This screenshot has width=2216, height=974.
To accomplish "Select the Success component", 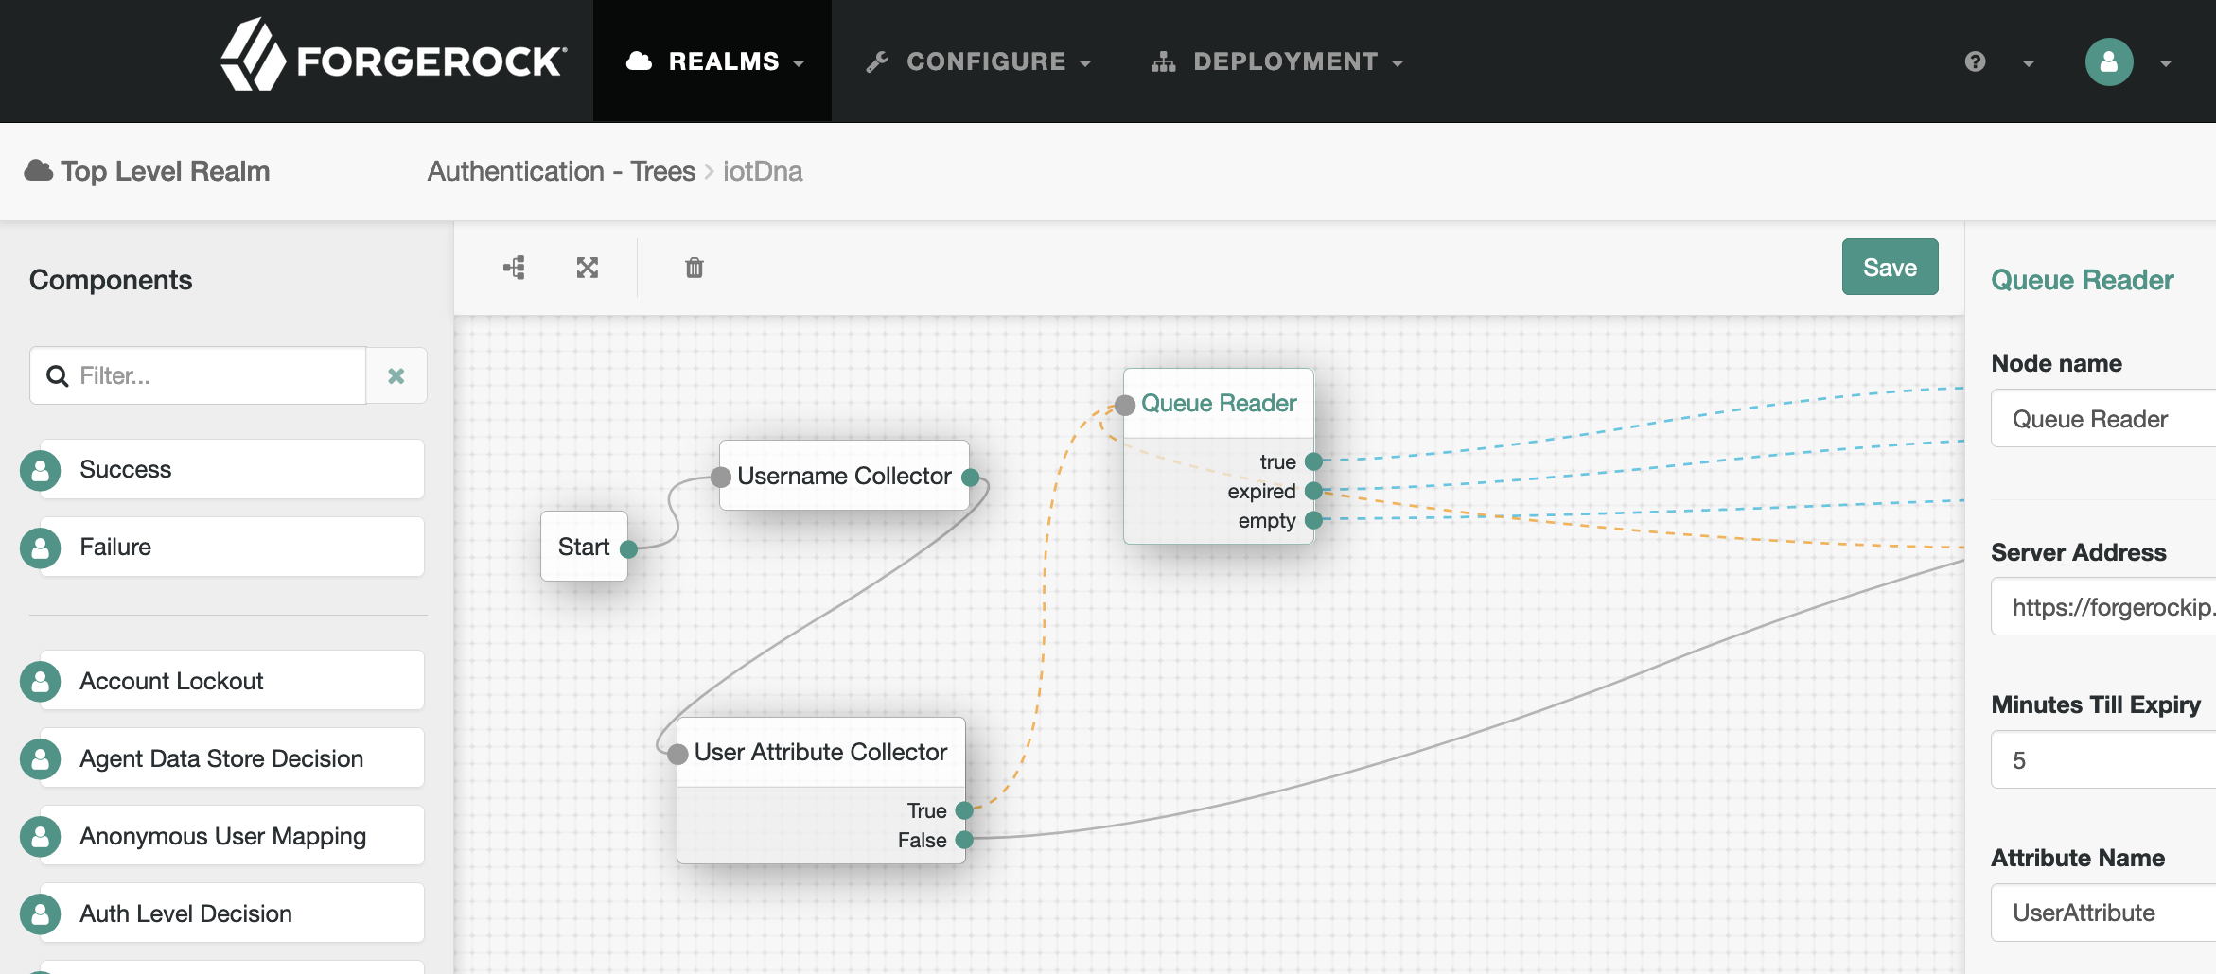I will 232,469.
